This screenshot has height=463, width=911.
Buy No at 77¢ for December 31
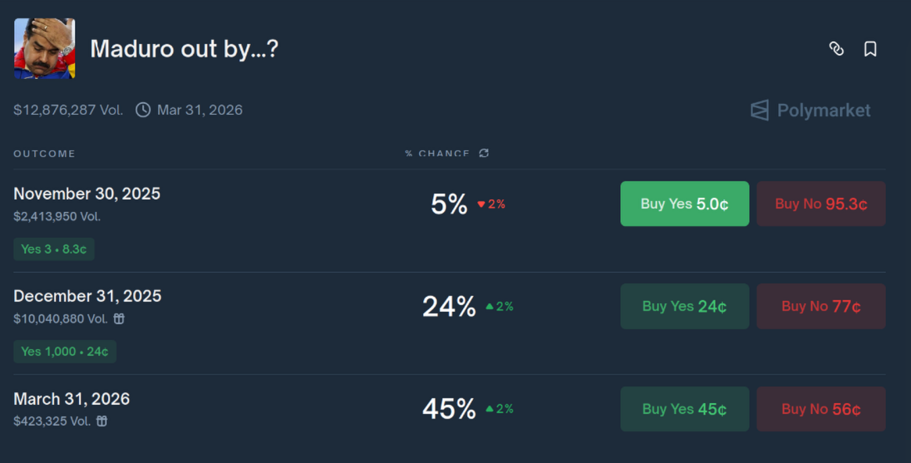pyautogui.click(x=820, y=306)
